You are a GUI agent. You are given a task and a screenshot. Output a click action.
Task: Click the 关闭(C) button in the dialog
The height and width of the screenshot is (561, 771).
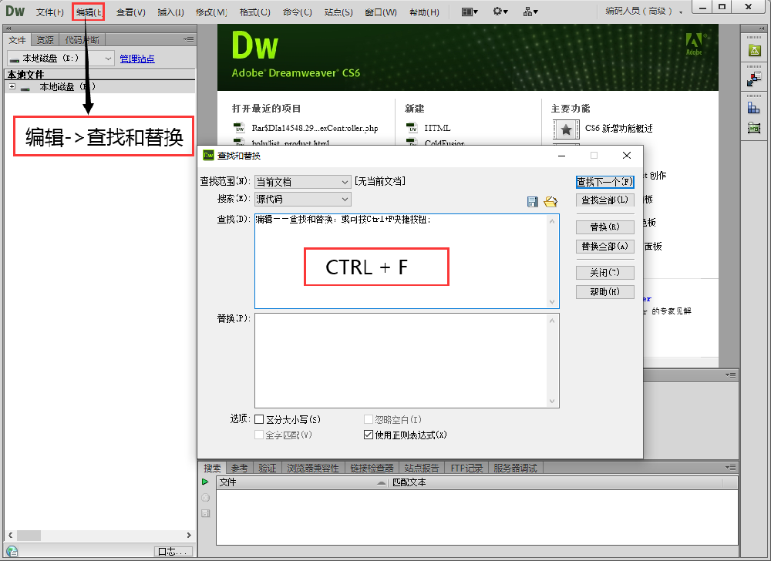[604, 273]
